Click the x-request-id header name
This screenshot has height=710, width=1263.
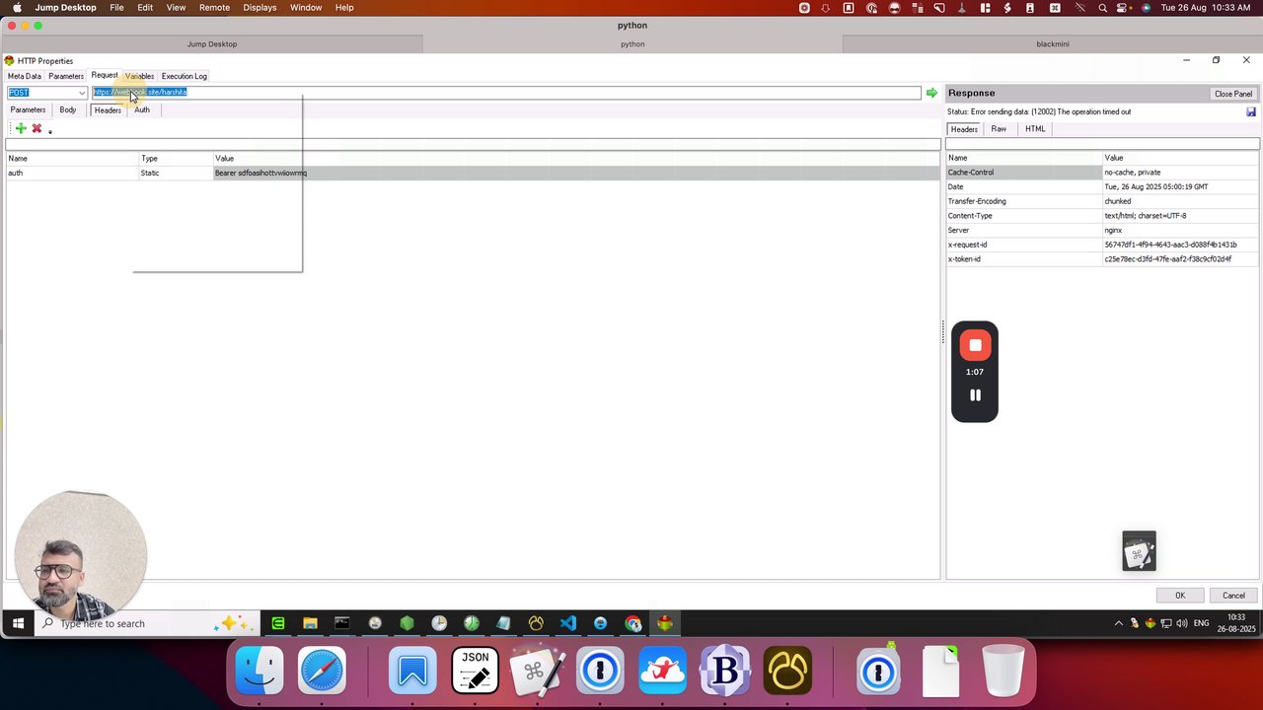968,245
